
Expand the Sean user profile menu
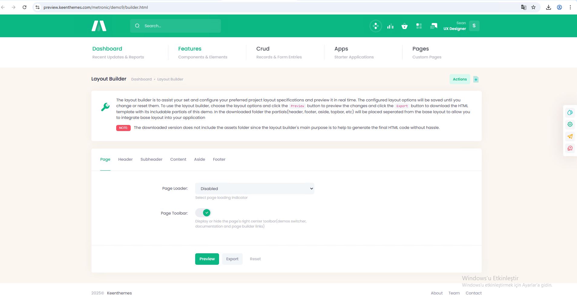[474, 26]
